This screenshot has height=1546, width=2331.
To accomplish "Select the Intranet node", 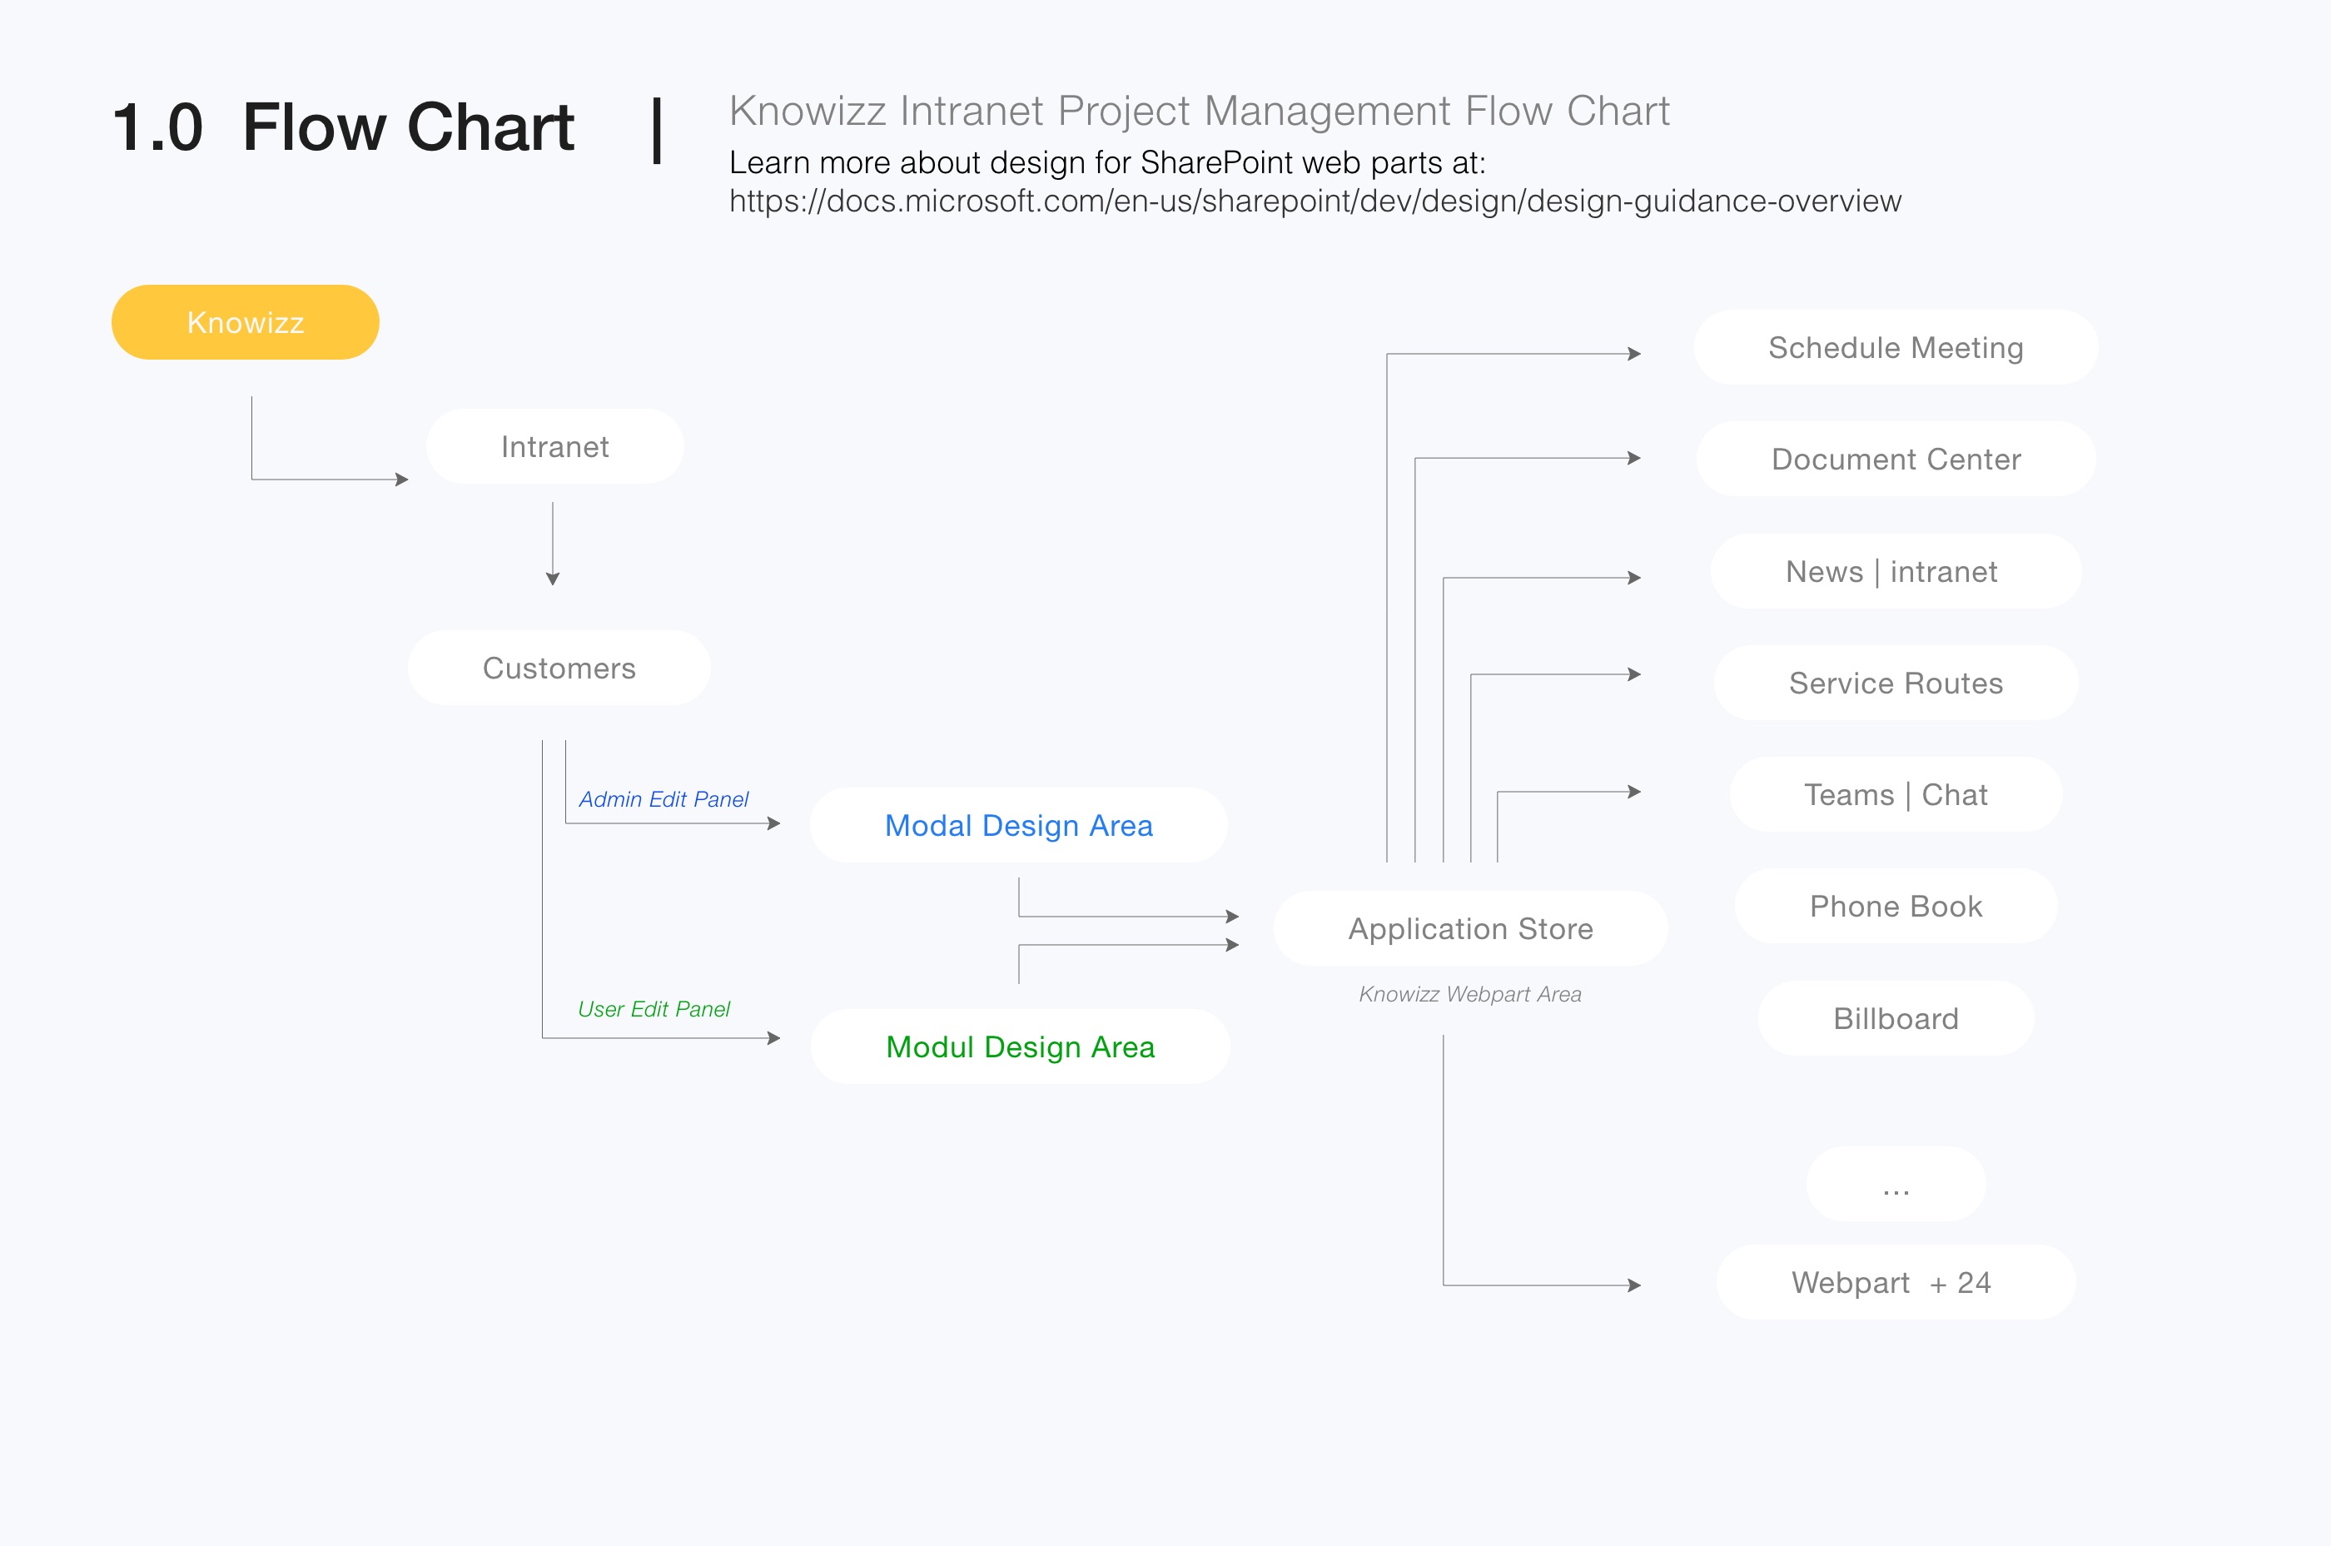I will pos(554,446).
